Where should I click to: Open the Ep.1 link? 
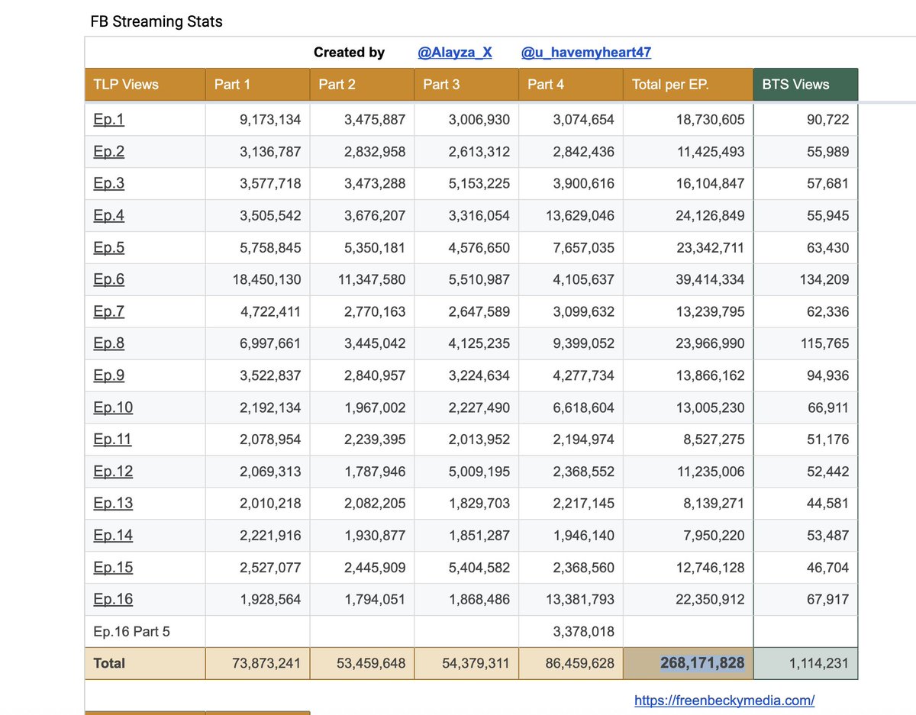[x=108, y=119]
